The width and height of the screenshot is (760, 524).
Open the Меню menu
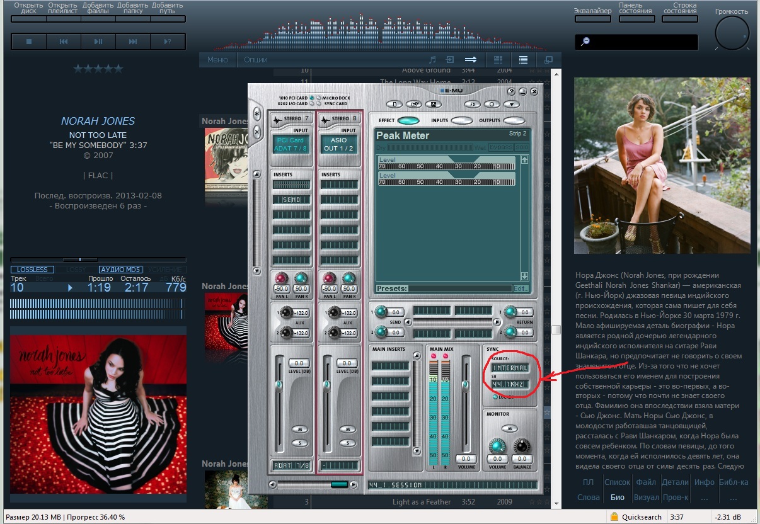pyautogui.click(x=217, y=60)
